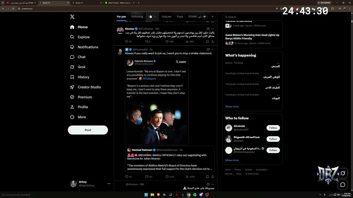The image size is (353, 198).
Task: Open Spotify from the Windows taskbar
Action: [x=195, y=195]
